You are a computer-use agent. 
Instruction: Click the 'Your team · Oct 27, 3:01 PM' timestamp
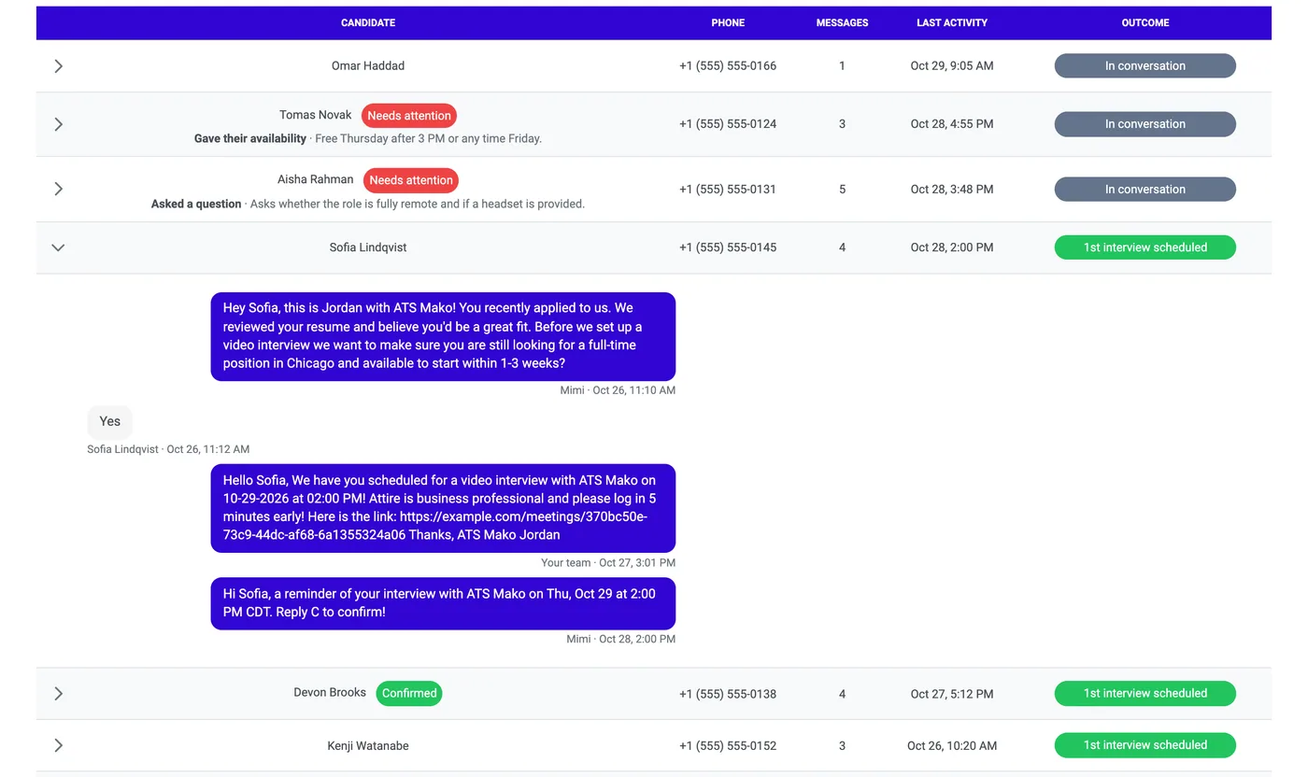click(608, 563)
